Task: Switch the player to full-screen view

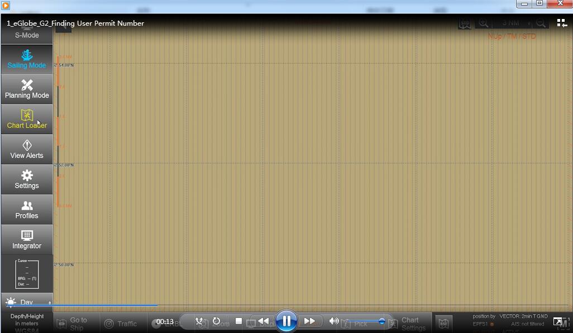Action: (558, 321)
